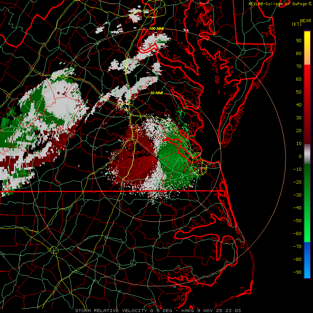Image resolution: width=313 pixels, height=313 pixels.
Task: Click the -50 value on velocity scale
Action: pos(297,221)
